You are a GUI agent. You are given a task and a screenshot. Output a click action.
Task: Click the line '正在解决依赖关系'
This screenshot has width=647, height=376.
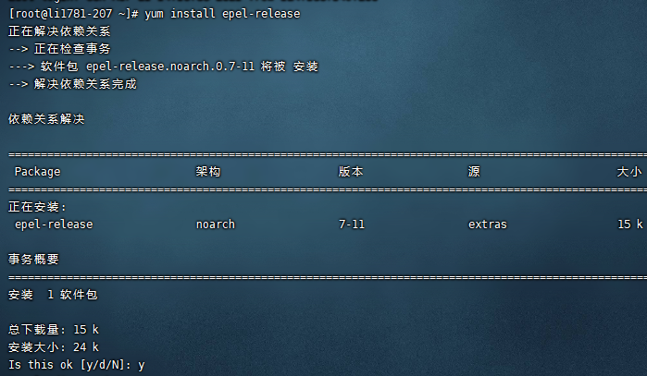pyautogui.click(x=59, y=31)
